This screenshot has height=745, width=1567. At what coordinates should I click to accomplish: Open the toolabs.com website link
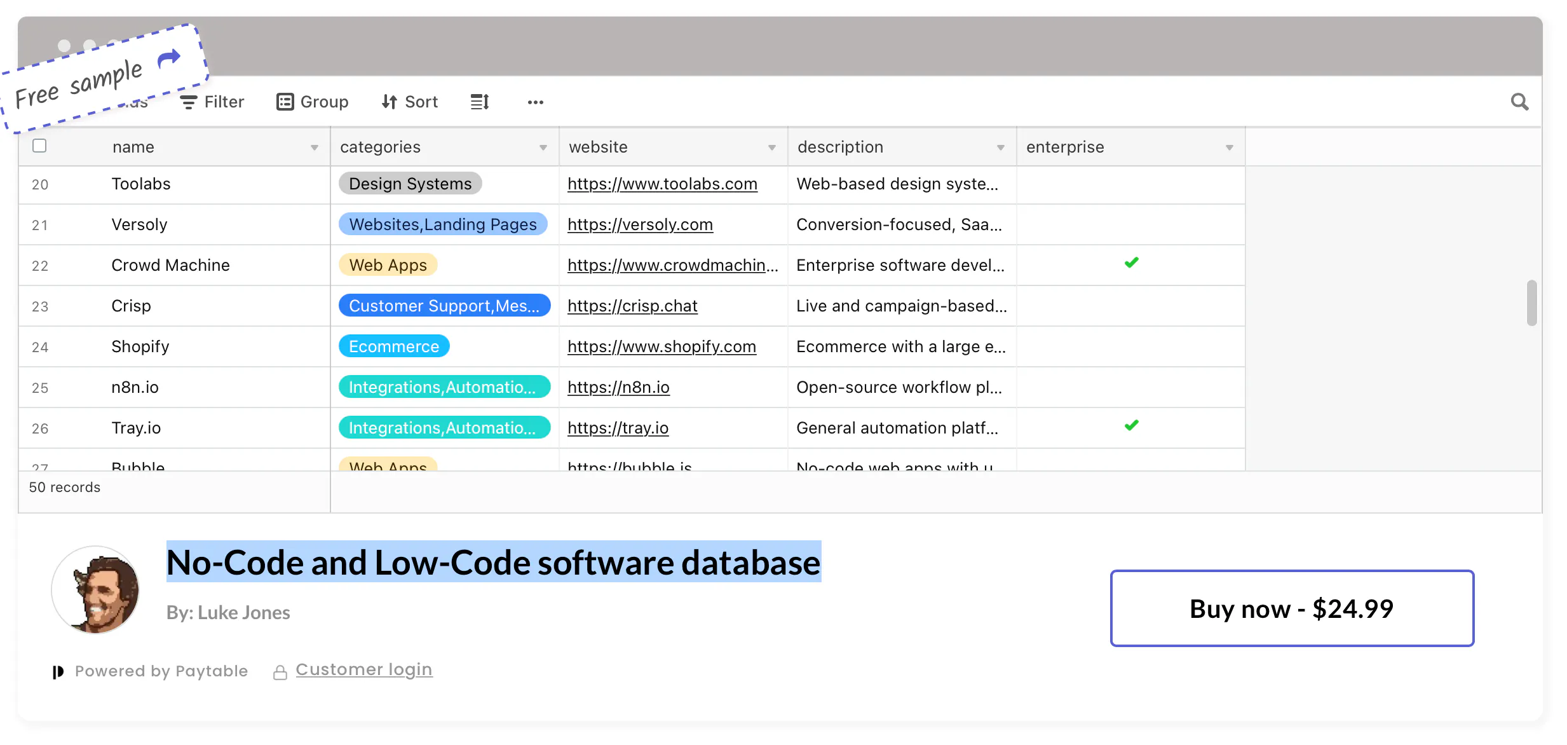click(662, 184)
